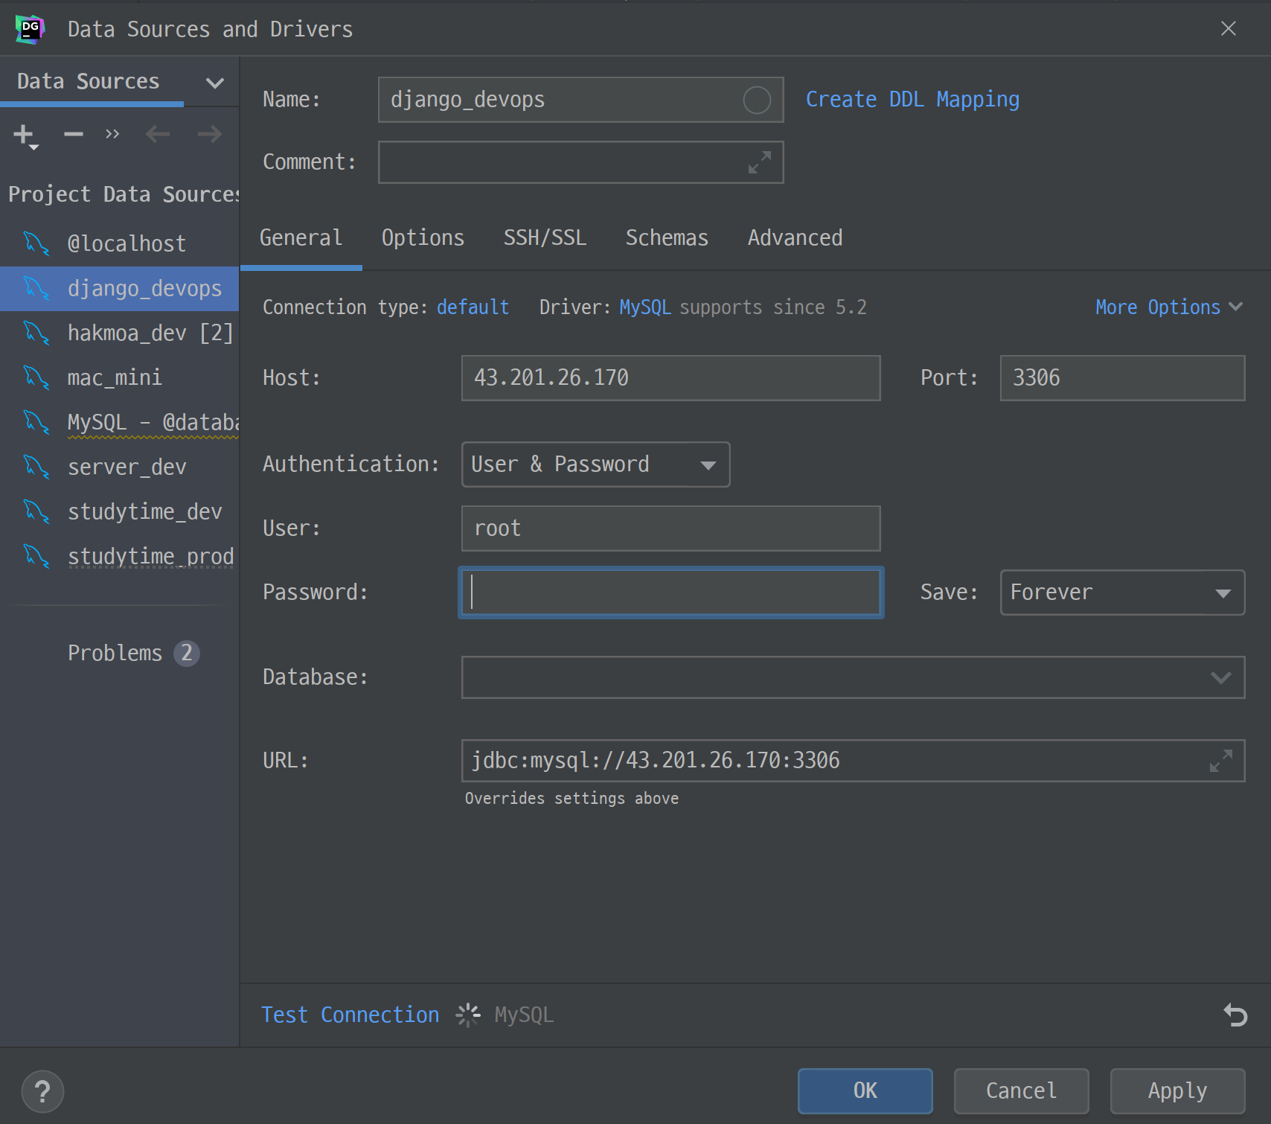This screenshot has width=1271, height=1124.
Task: Select hakmoa_dev [2] data source
Action: [x=119, y=333]
